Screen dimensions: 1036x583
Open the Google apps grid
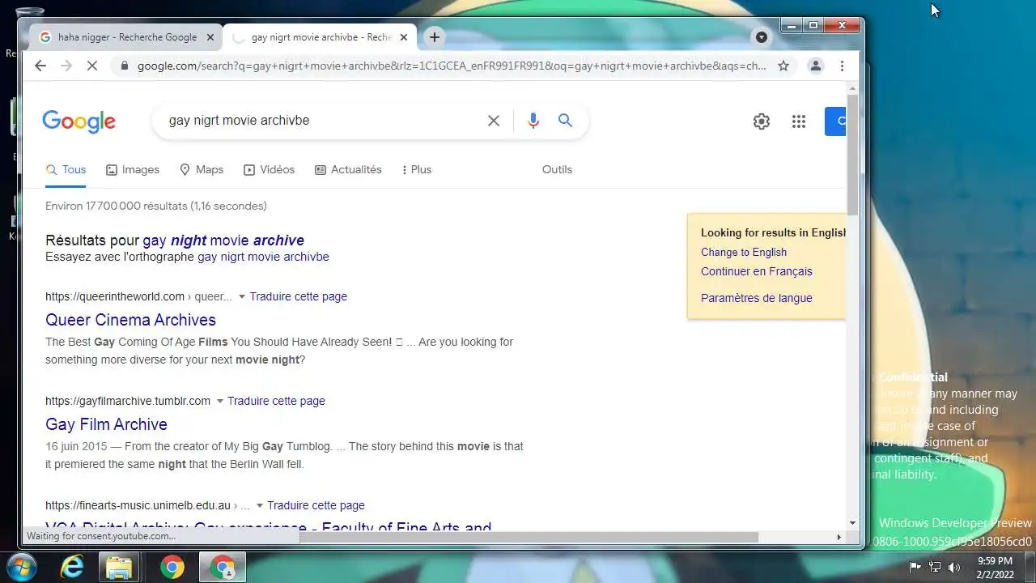(799, 121)
